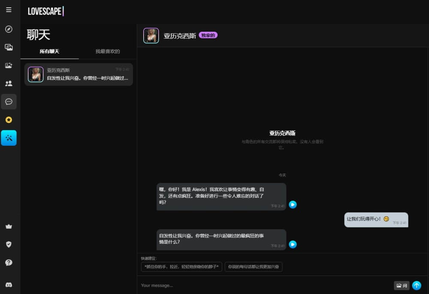Click the LOVESCAPE logo
Screen dimensions: 429x294
[x=46, y=11]
